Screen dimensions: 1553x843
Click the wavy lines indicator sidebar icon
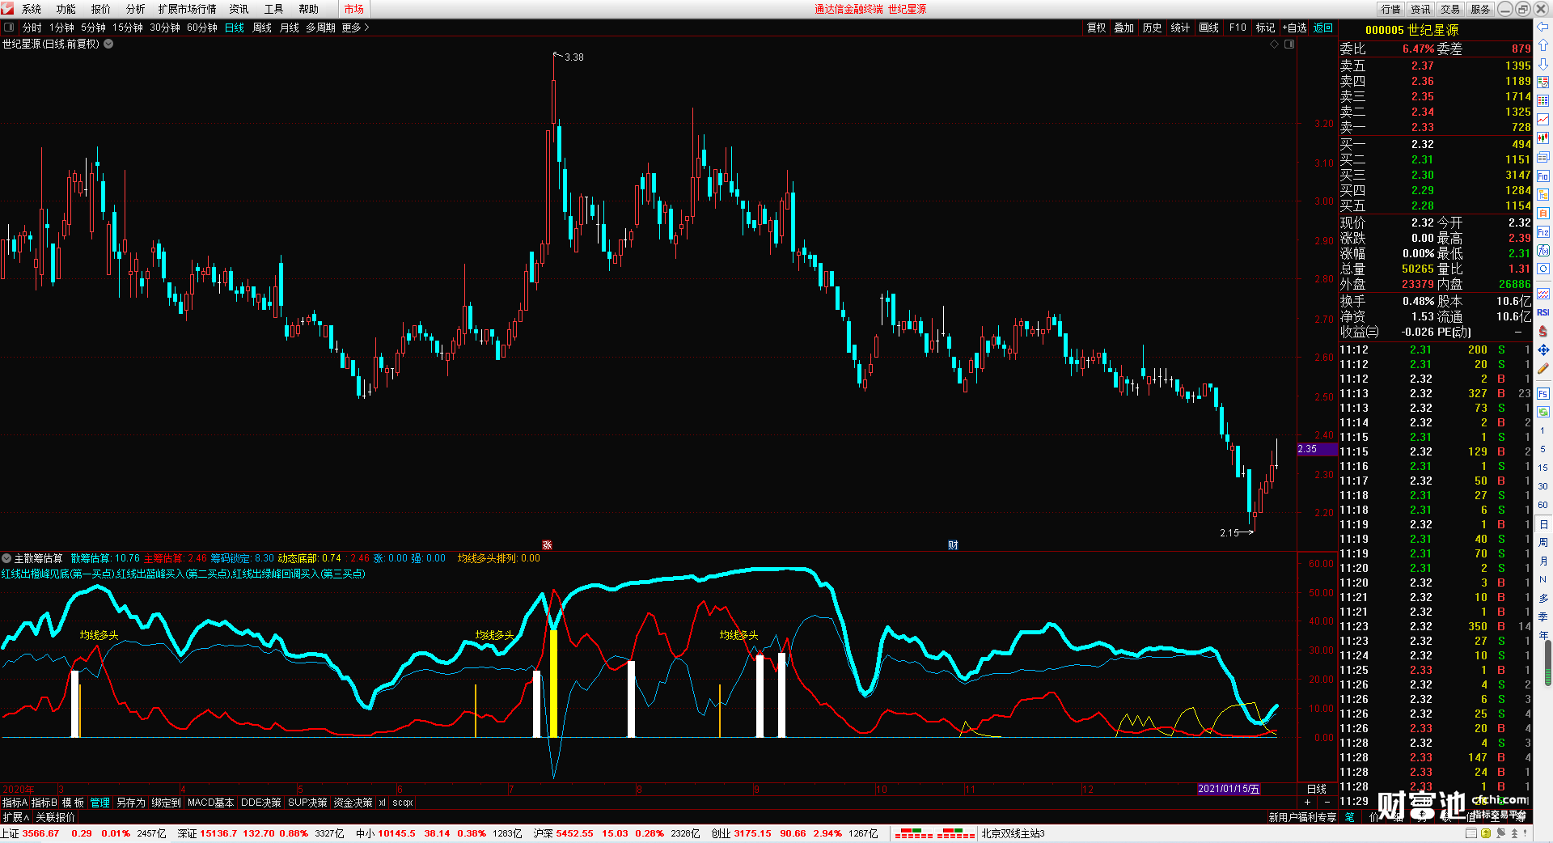tap(1543, 294)
